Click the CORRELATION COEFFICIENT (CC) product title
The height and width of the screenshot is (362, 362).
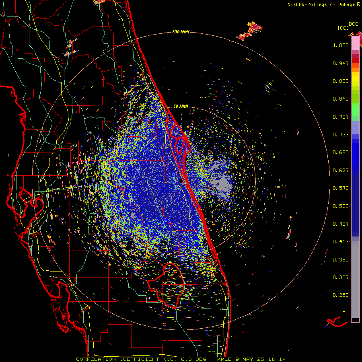pos(127,359)
